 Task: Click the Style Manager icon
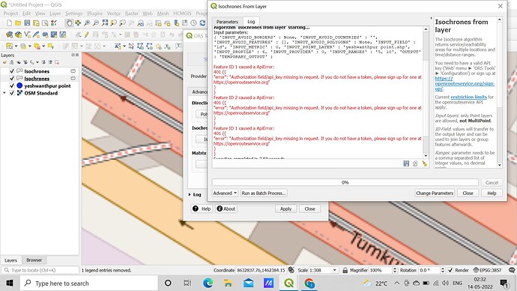point(53,22)
